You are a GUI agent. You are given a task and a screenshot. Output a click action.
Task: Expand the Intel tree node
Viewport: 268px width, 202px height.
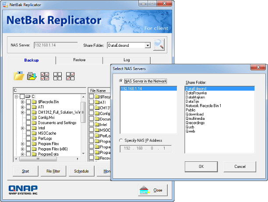pyautogui.click(x=22, y=128)
